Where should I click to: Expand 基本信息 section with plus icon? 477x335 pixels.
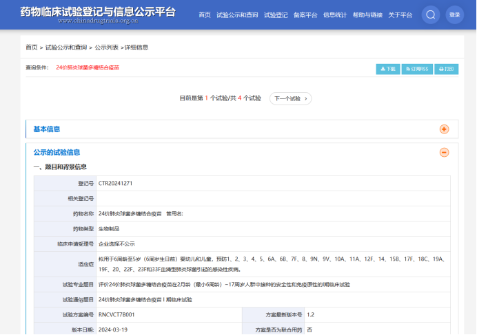click(x=444, y=129)
